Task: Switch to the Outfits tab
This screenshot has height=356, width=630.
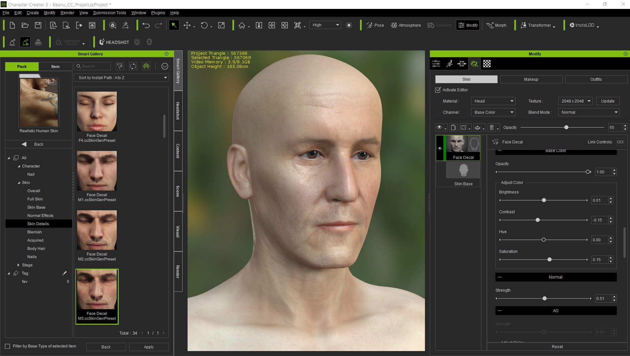Action: coord(596,79)
